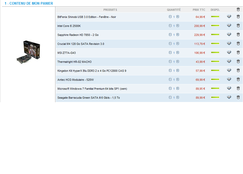Delete Intel Core i5 2500K from cart
Screen dimensions: 243x174
[x=238, y=26]
